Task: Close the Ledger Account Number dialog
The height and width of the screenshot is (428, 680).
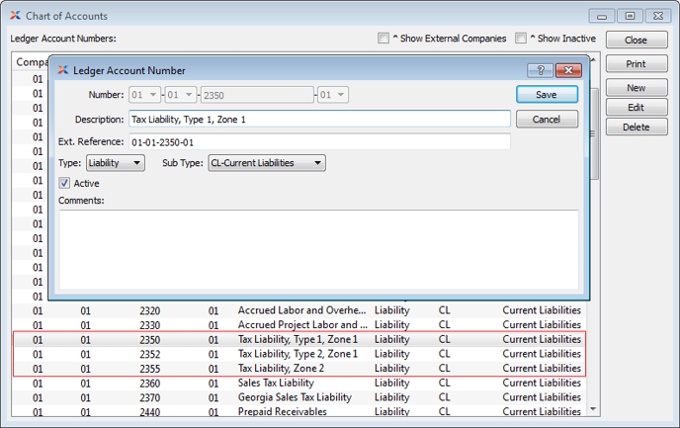Action: click(567, 71)
